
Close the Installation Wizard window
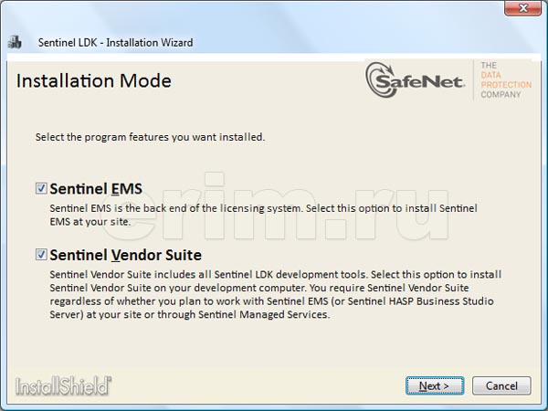pos(522,7)
